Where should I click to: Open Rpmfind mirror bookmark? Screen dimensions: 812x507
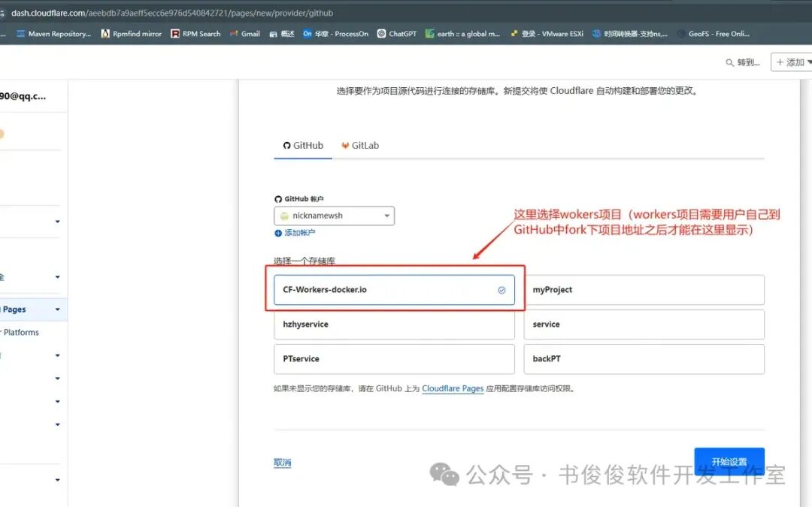pyautogui.click(x=132, y=34)
